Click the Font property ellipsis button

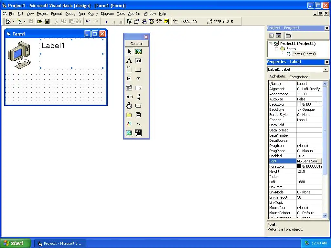point(319,161)
